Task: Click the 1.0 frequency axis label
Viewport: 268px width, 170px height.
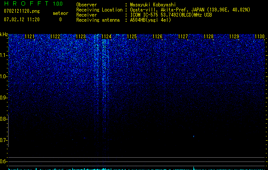Action: tap(4, 76)
